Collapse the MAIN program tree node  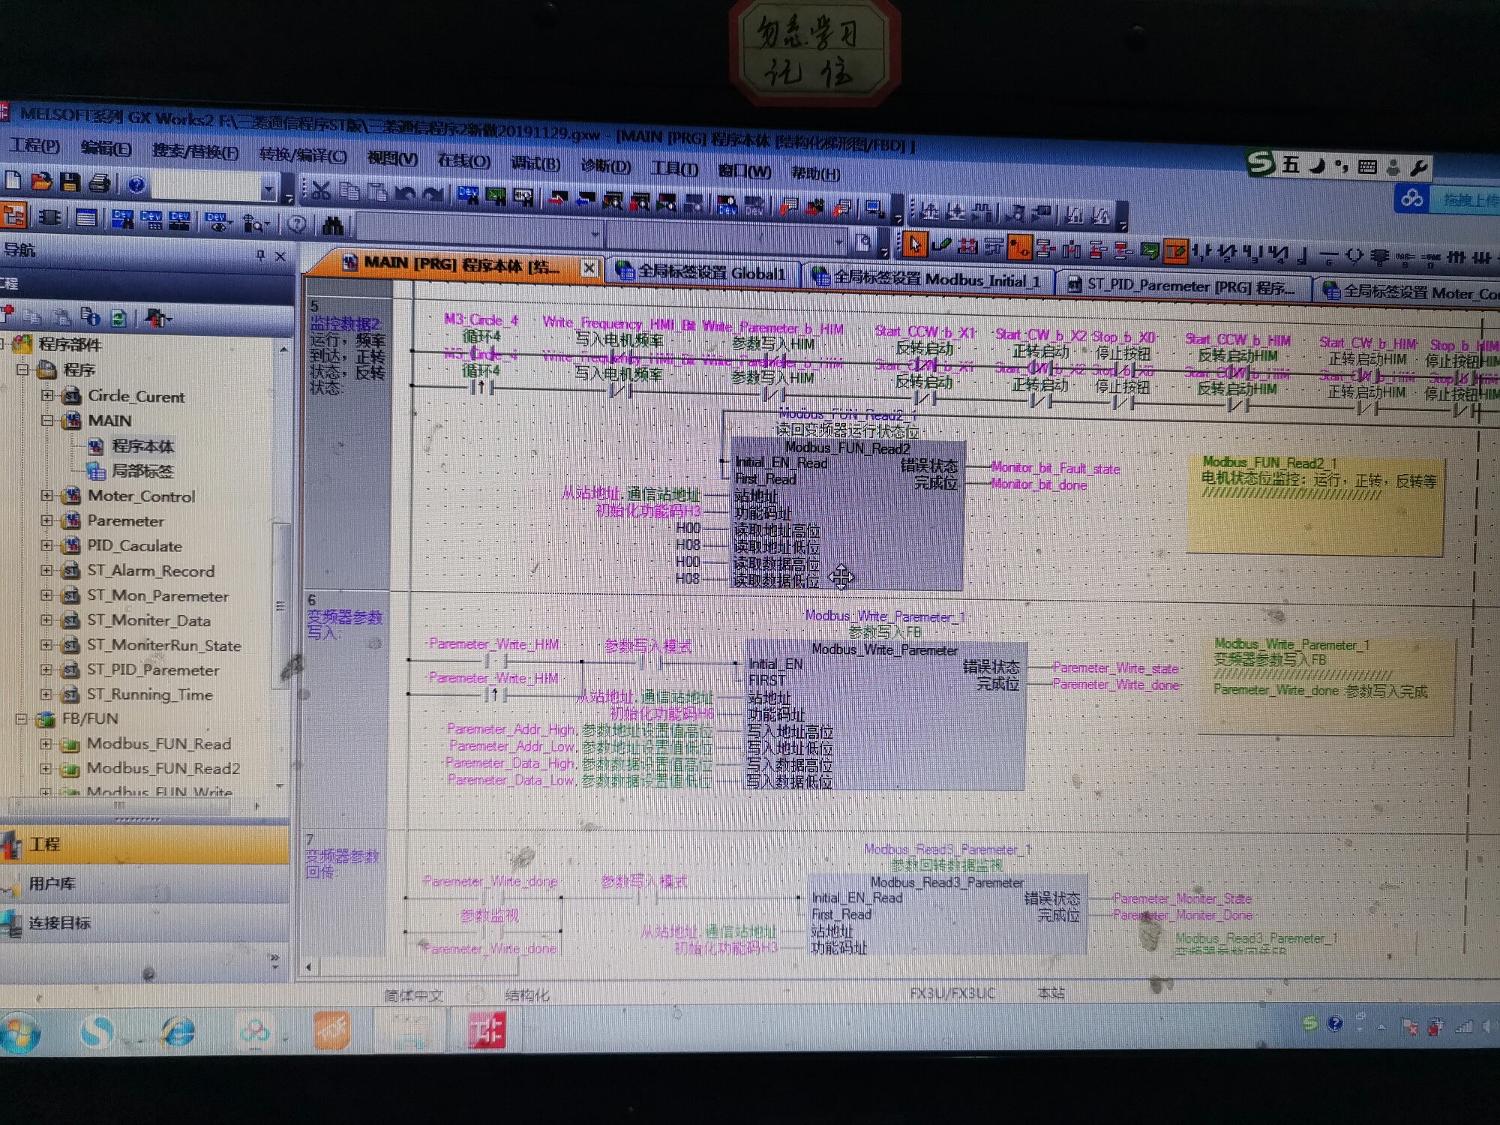pyautogui.click(x=47, y=420)
